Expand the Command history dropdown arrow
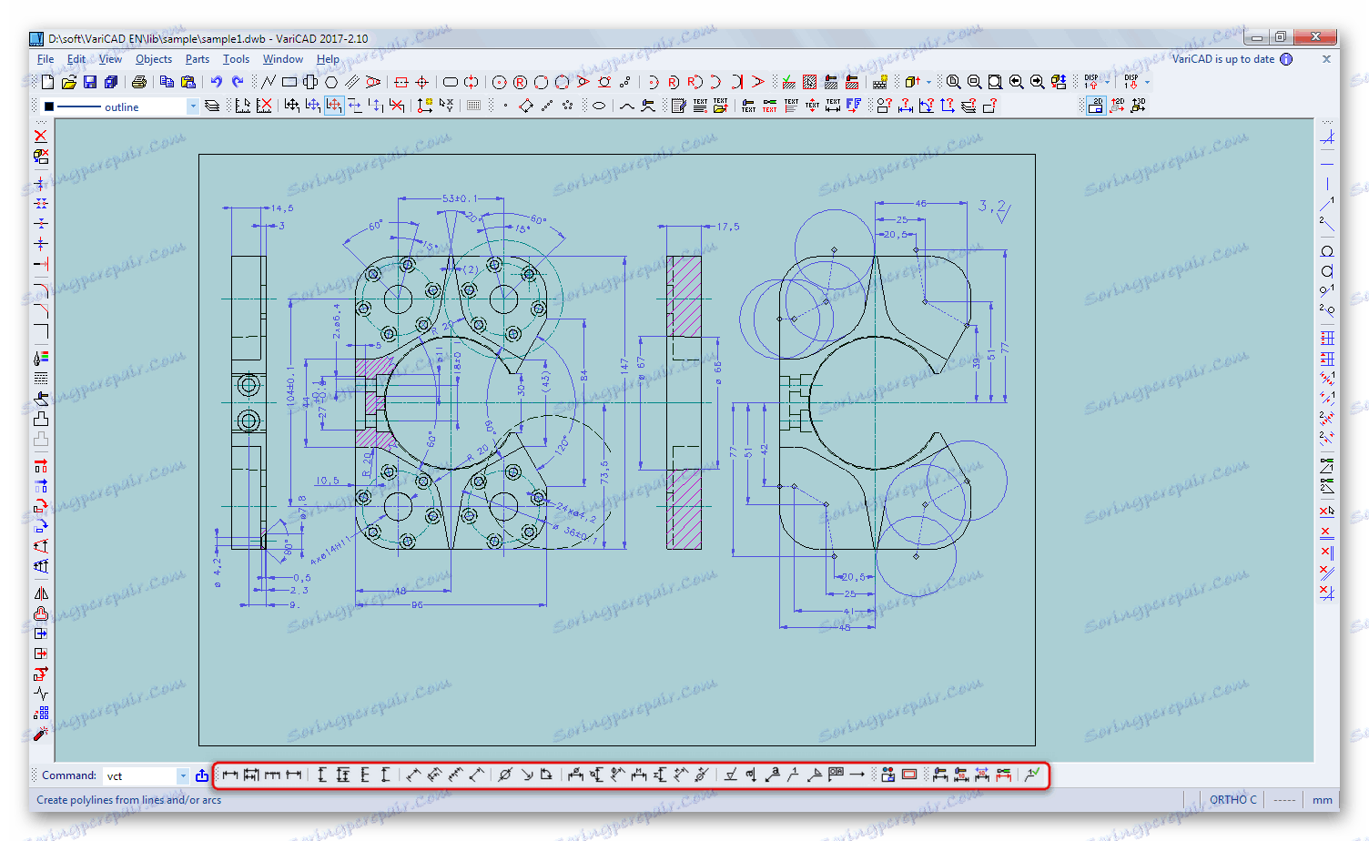The height and width of the screenshot is (841, 1369). click(x=183, y=776)
